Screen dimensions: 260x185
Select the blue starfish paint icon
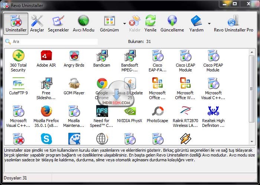[x=74, y=139]
